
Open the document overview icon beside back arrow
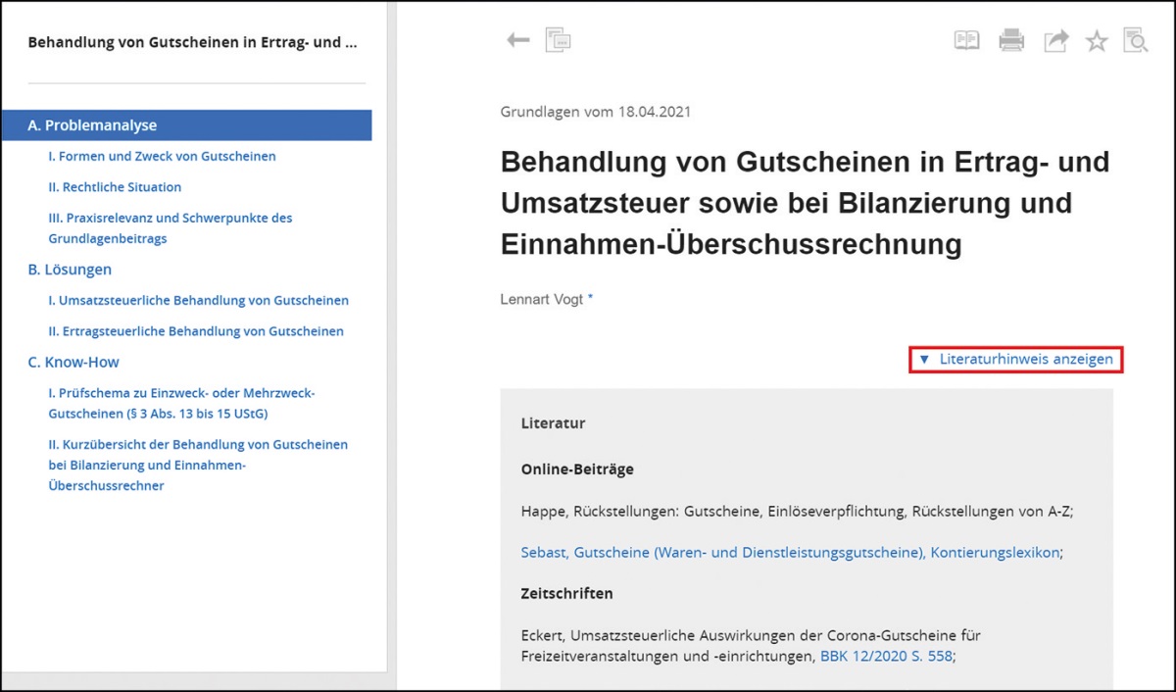559,40
